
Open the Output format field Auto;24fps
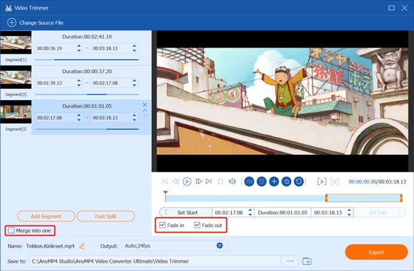175,245
